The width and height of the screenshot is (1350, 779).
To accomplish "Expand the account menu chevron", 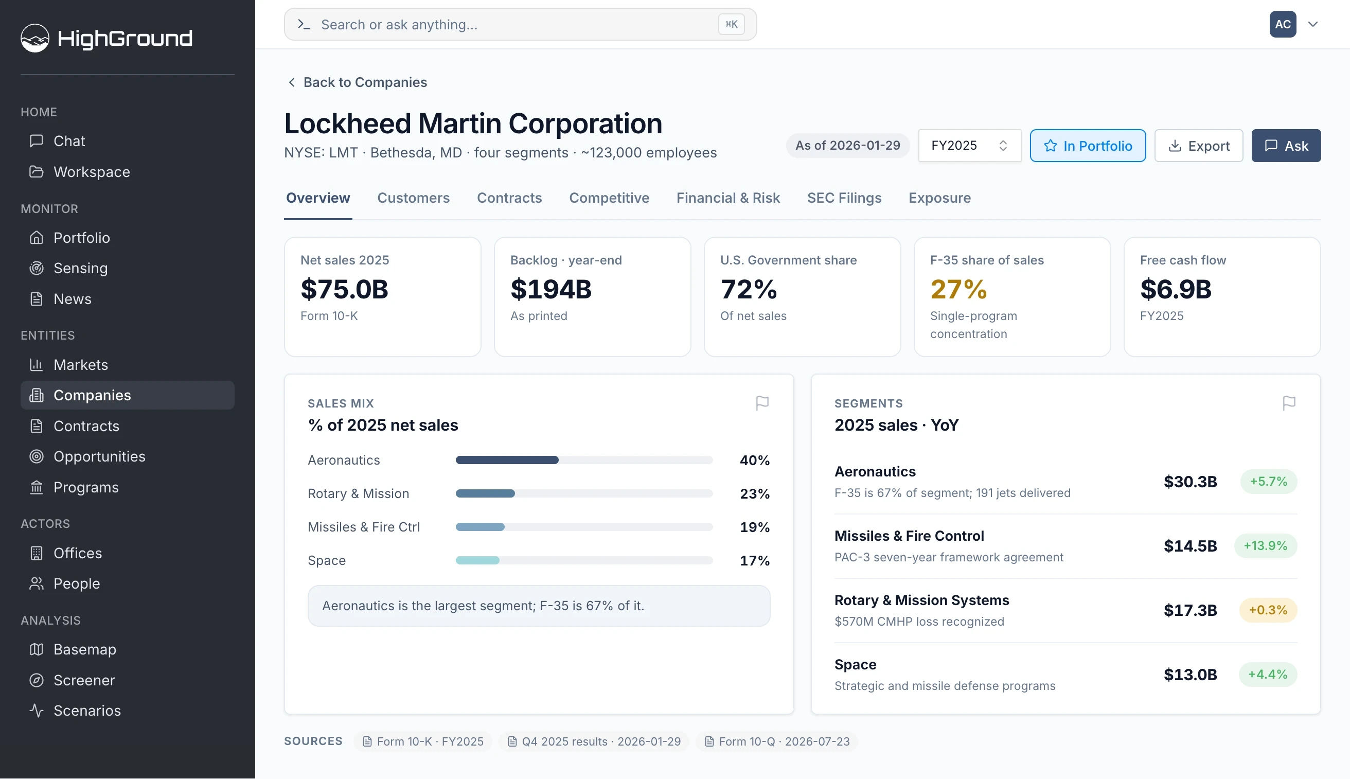I will click(x=1312, y=24).
